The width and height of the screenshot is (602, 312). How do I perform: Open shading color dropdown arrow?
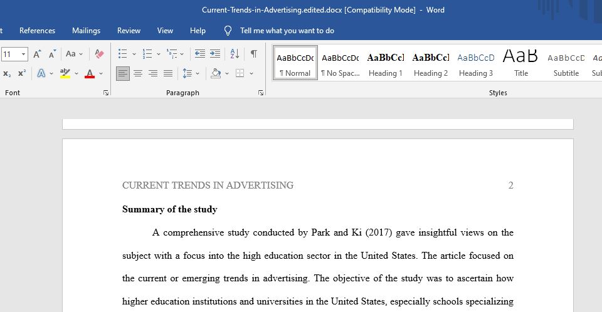click(227, 73)
